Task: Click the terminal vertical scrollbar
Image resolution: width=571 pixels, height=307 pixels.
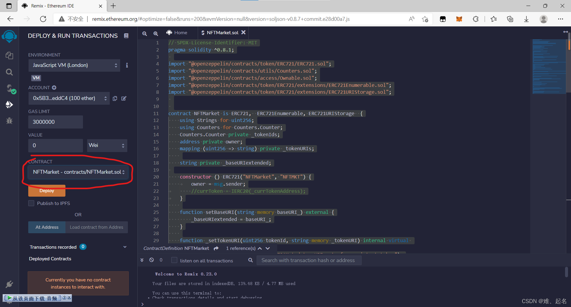Action: pos(566,272)
